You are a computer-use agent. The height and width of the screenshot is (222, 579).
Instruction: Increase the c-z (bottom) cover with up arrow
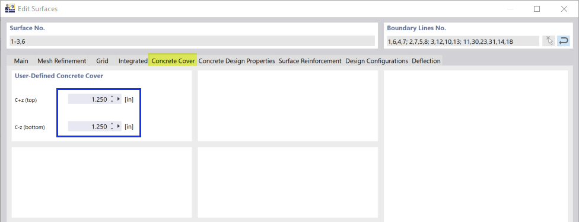(x=112, y=124)
